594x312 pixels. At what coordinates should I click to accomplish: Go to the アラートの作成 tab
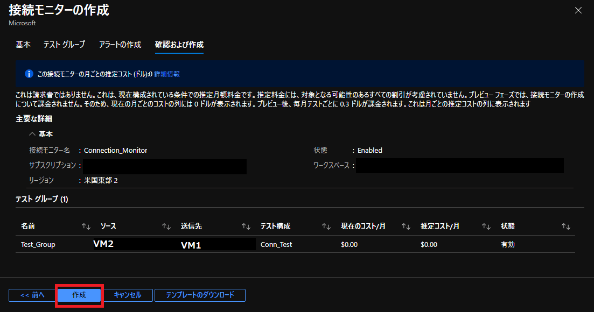(x=120, y=45)
